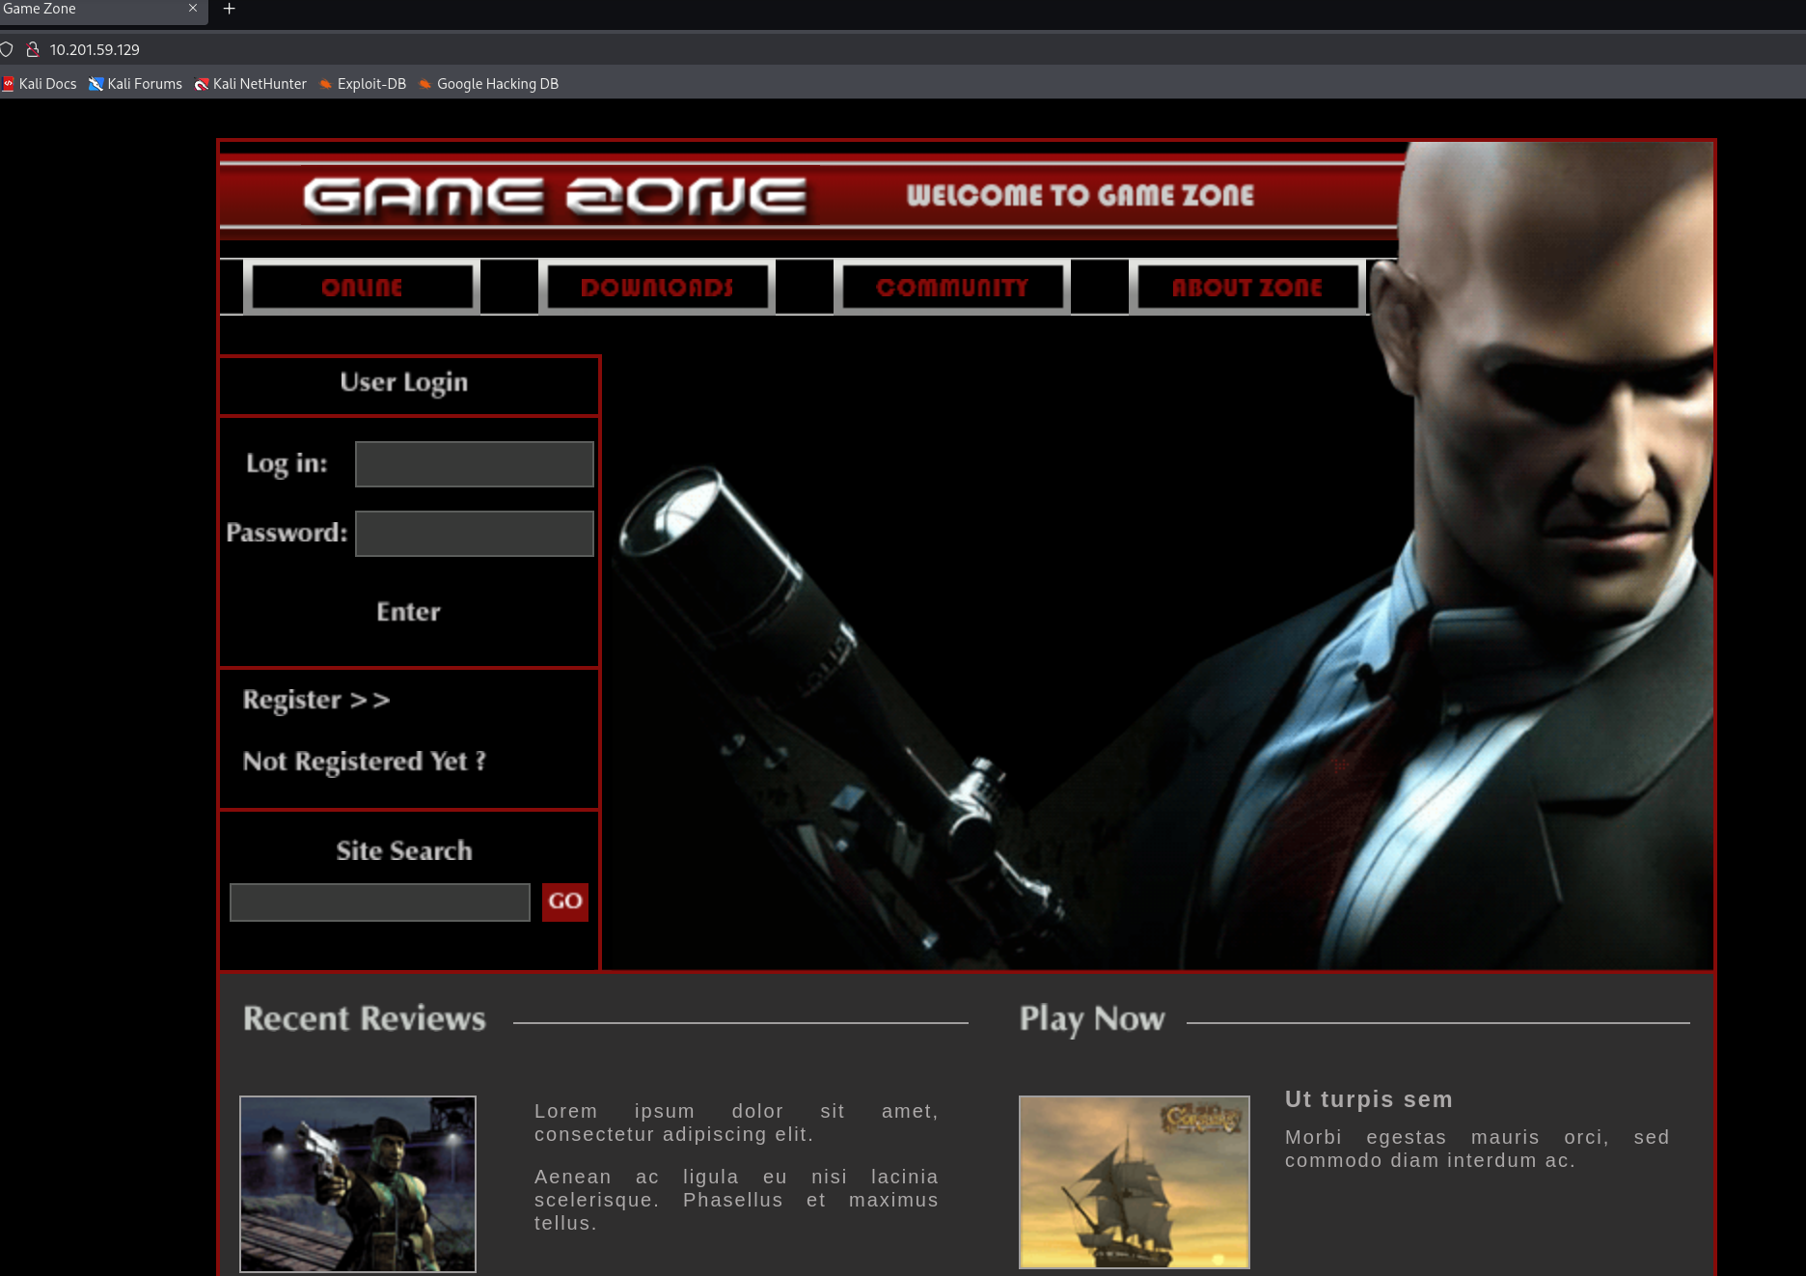The width and height of the screenshot is (1806, 1276).
Task: Click the Google Hacking DB bookmark favicon
Action: coord(425,84)
